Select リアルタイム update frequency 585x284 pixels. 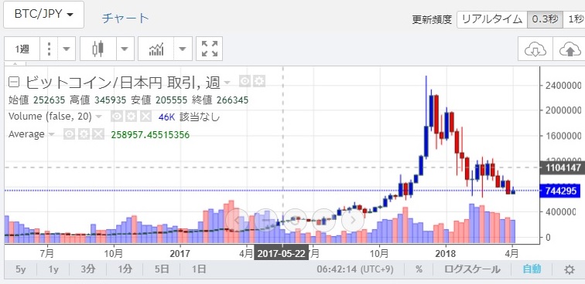pyautogui.click(x=492, y=19)
